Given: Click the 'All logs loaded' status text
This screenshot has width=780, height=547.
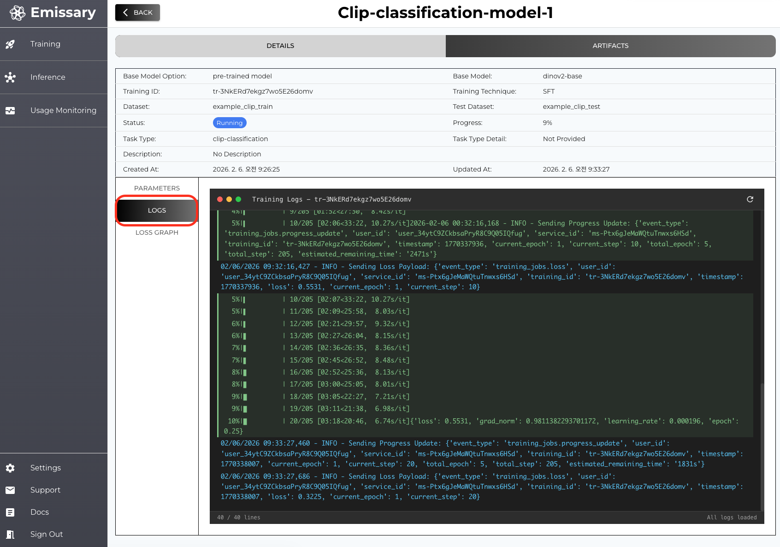Looking at the screenshot, I should coord(732,517).
